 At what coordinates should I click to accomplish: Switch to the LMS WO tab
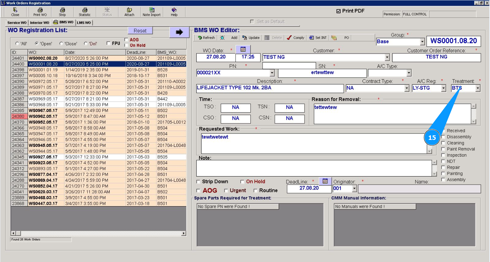84,23
